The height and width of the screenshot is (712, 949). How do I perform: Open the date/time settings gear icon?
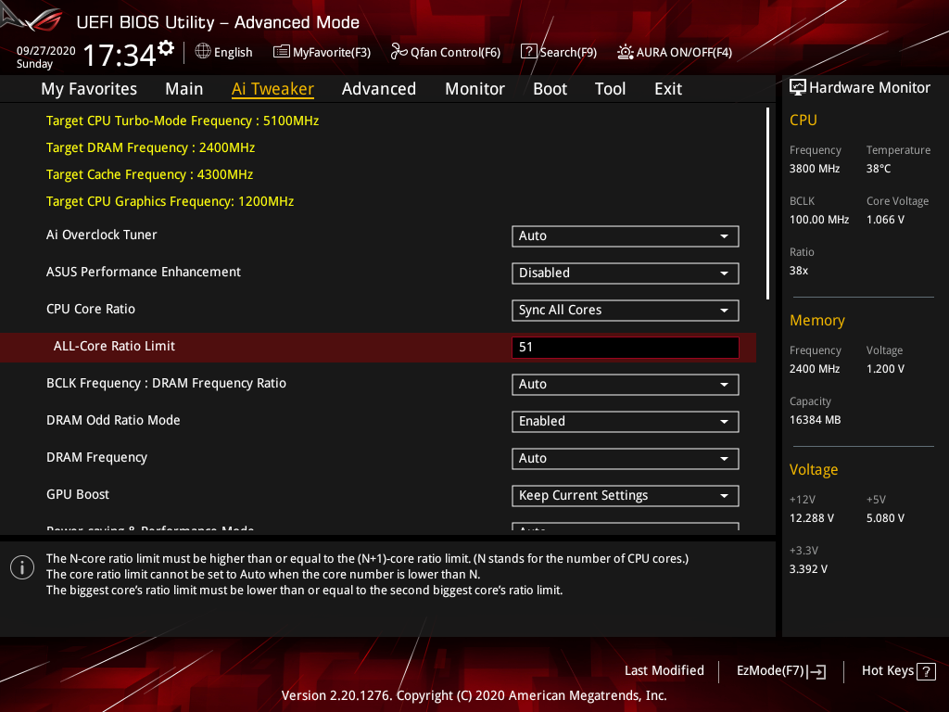pyautogui.click(x=166, y=48)
